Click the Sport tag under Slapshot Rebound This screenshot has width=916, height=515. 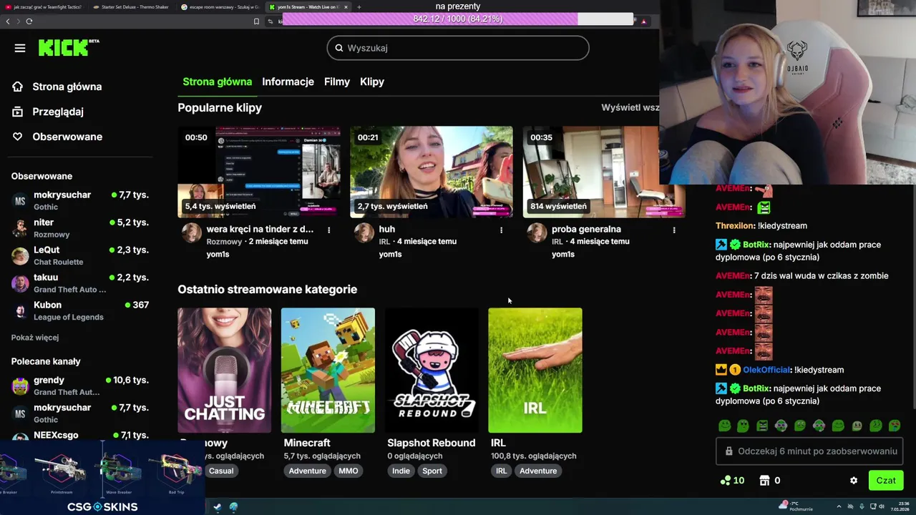click(x=432, y=471)
